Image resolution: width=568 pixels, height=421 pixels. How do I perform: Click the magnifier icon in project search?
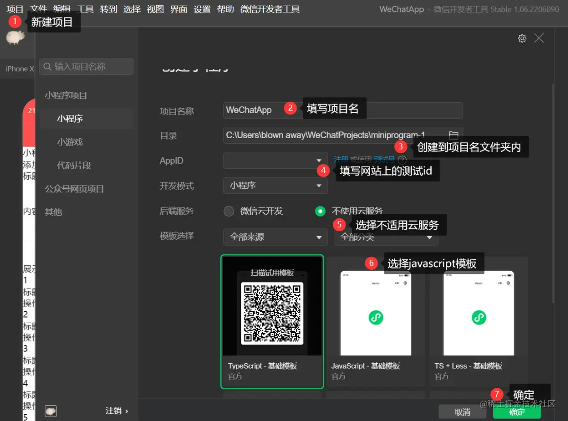click(47, 67)
